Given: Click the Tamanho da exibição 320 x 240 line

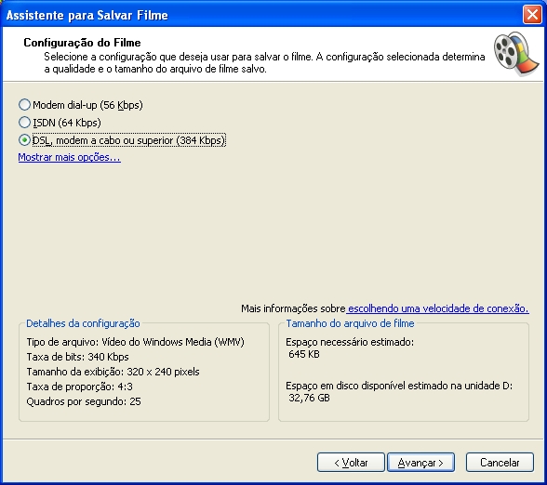Looking at the screenshot, I should [113, 372].
